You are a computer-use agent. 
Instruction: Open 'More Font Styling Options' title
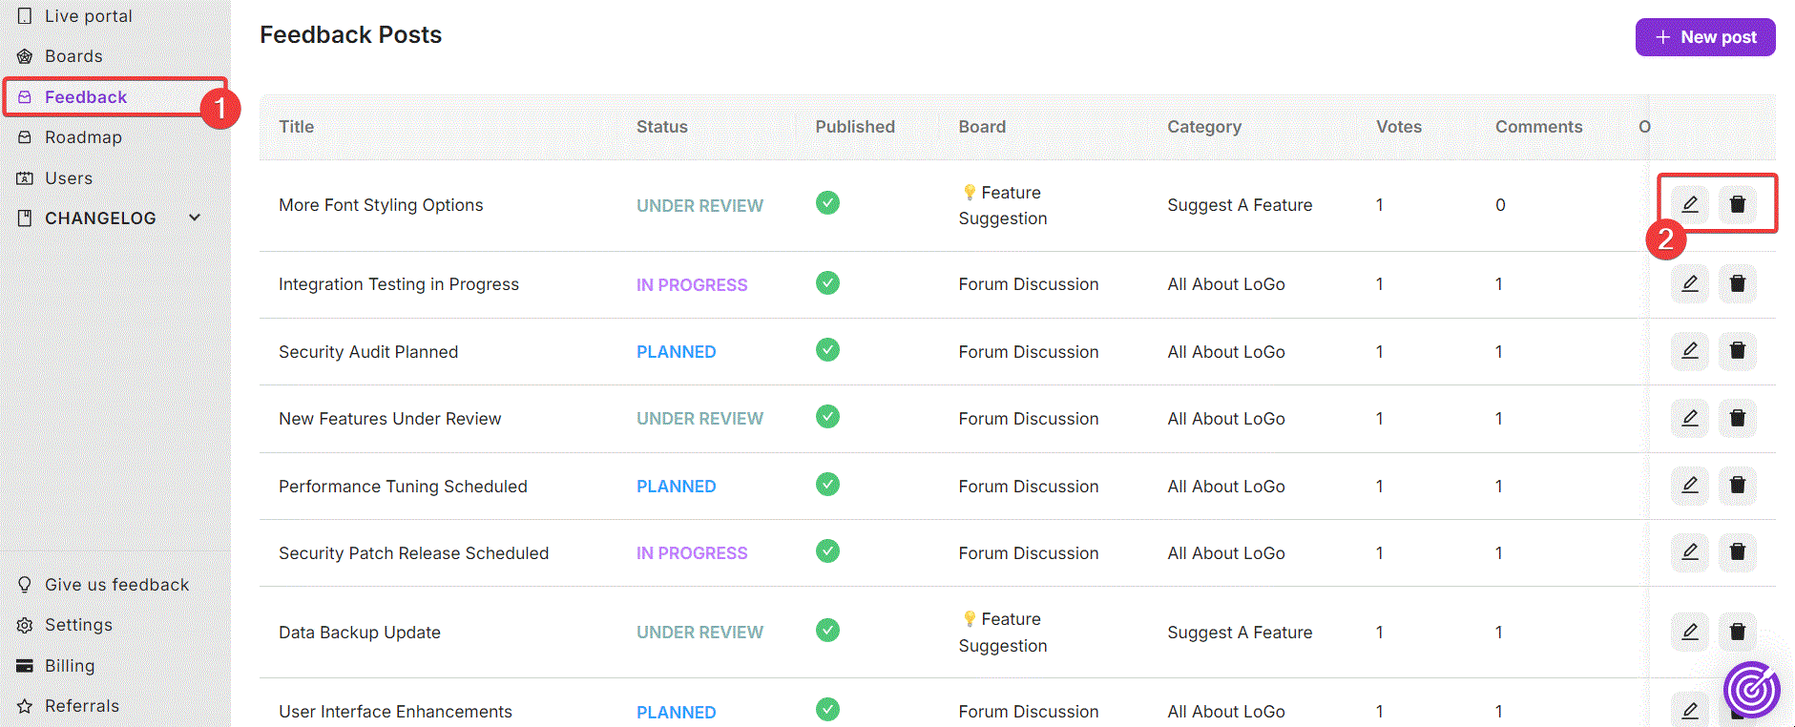tap(381, 205)
